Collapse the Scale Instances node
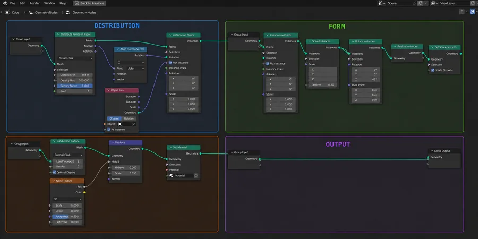The height and width of the screenshot is (239, 478). [310, 41]
